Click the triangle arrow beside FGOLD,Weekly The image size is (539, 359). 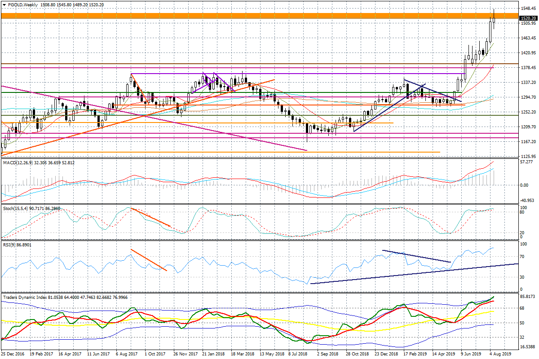[4, 4]
